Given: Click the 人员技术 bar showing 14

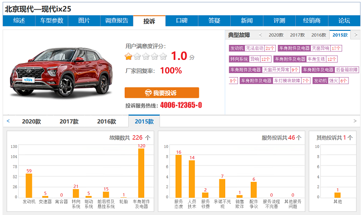Looking at the screenshot, I should (192, 179).
